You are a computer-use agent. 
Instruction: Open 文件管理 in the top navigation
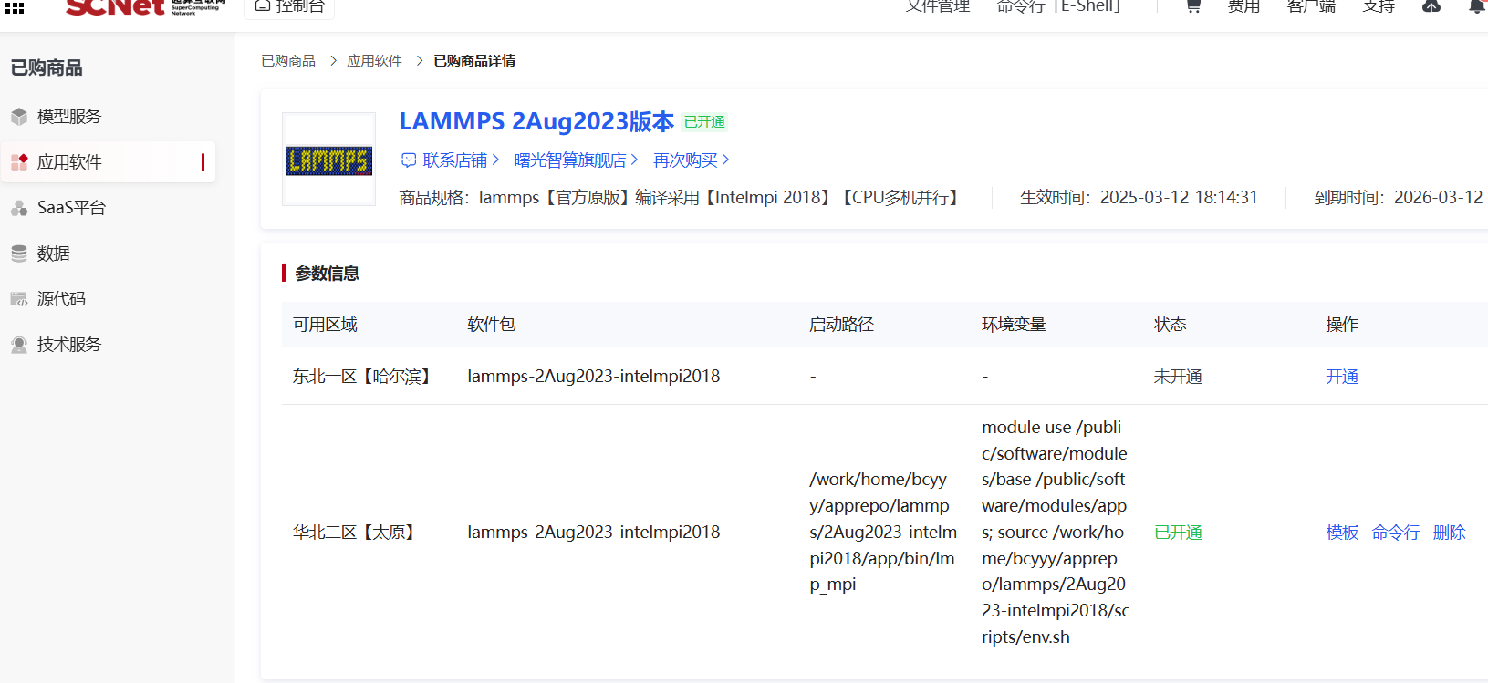[x=938, y=7]
